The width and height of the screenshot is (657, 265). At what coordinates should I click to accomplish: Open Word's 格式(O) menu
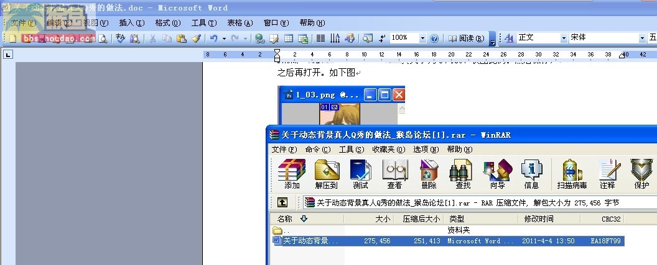[167, 22]
